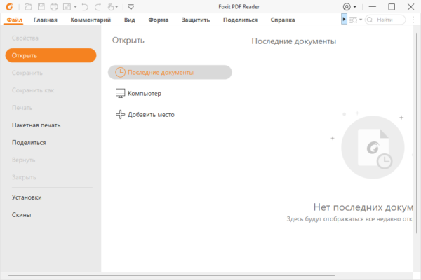Image resolution: width=421 pixels, height=280 pixels.
Task: Click the Save As icon in quick access toolbar
Action: (x=67, y=7)
